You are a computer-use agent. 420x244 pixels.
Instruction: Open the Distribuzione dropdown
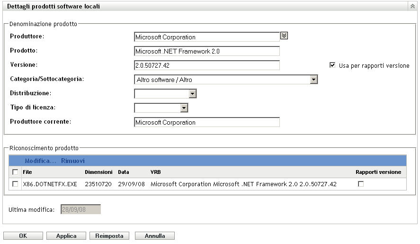192,94
